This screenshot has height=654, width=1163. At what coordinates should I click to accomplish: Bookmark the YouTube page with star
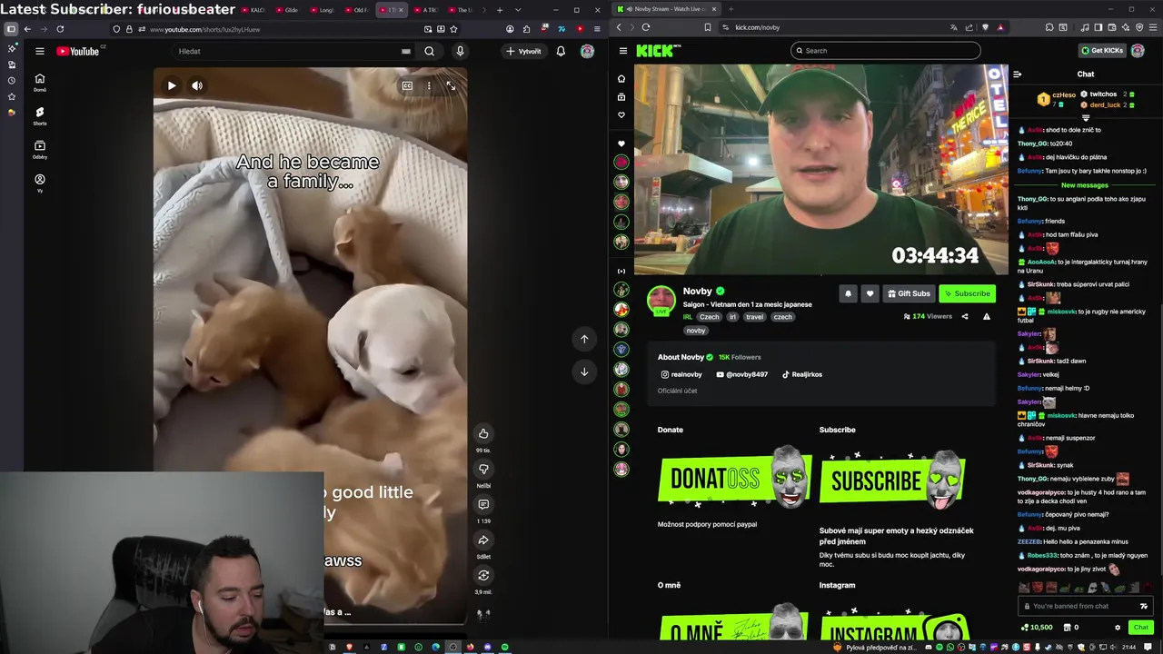click(x=453, y=29)
